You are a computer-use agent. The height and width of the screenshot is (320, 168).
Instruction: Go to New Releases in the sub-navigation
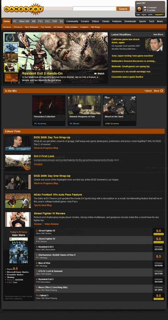pyautogui.click(x=31, y=27)
